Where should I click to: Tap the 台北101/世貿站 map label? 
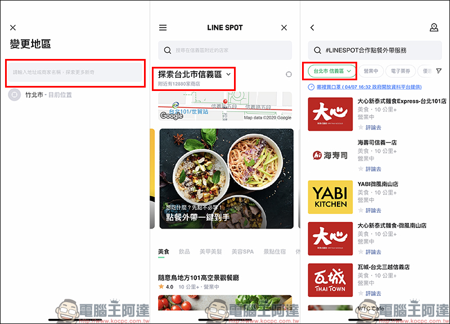pos(188,111)
